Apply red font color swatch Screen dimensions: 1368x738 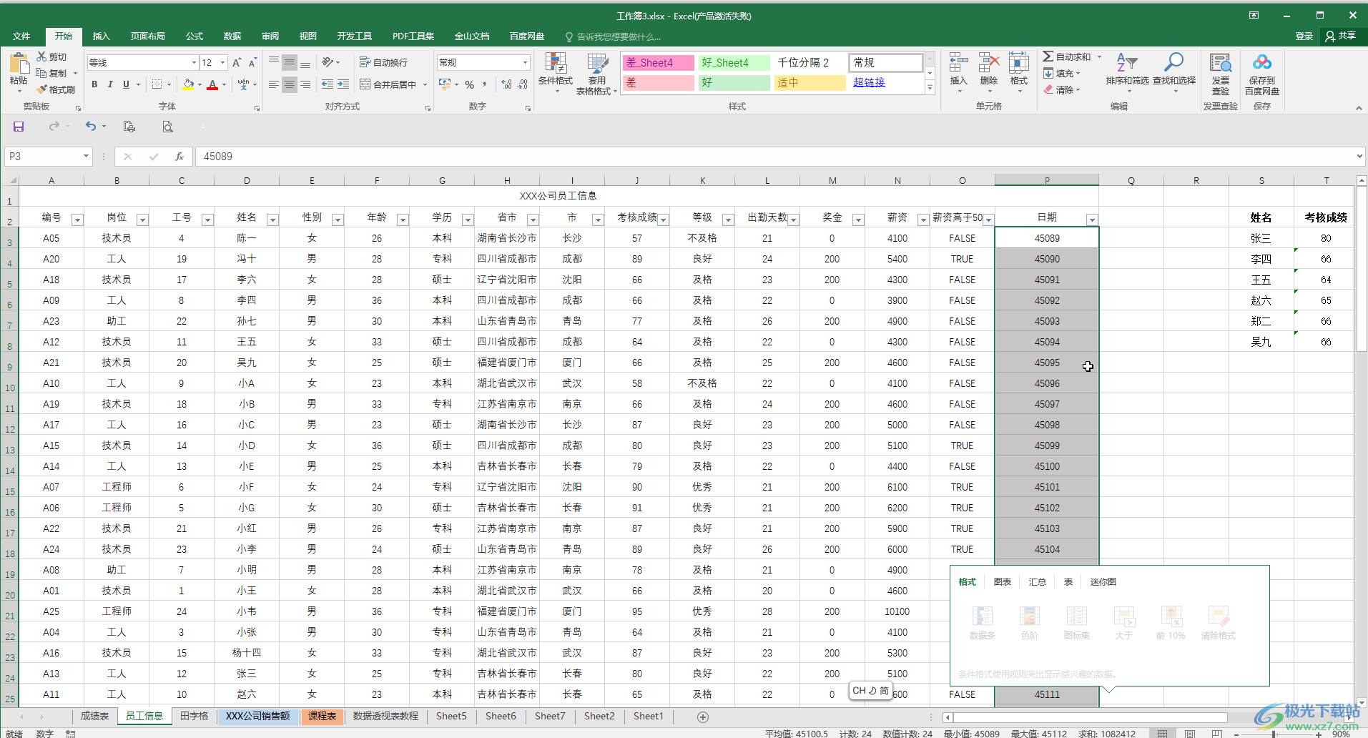click(212, 84)
